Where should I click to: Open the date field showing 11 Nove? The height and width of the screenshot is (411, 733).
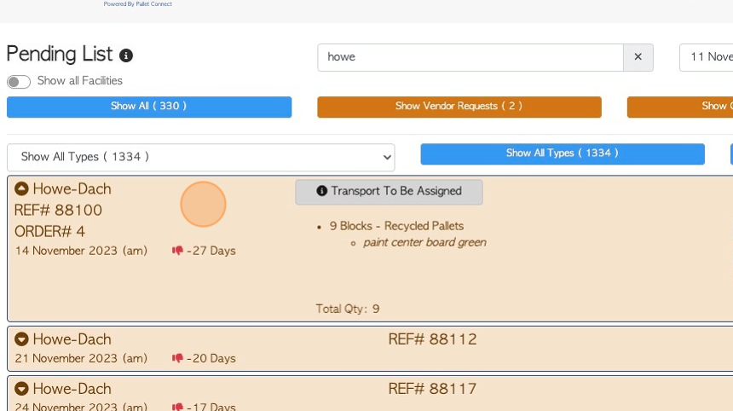tap(707, 57)
